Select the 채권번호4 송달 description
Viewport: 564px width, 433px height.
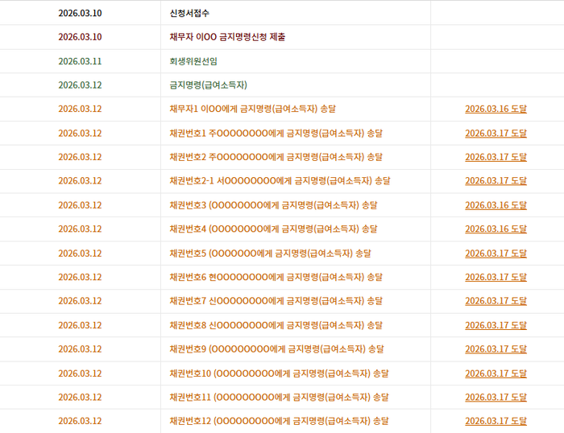pyautogui.click(x=273, y=229)
